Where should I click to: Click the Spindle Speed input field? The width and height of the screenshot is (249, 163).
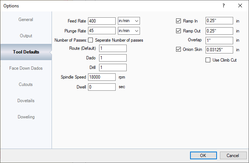102,77
